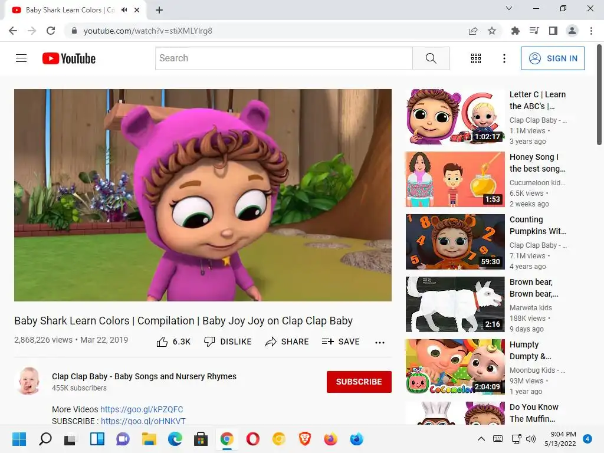This screenshot has height=453, width=604.
Task: Click 'Do You Know The Muffin...' title
Action: [x=534, y=413]
